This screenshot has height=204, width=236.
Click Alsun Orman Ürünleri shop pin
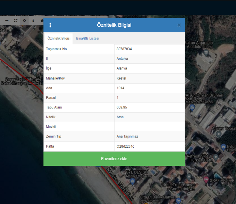(x=192, y=108)
